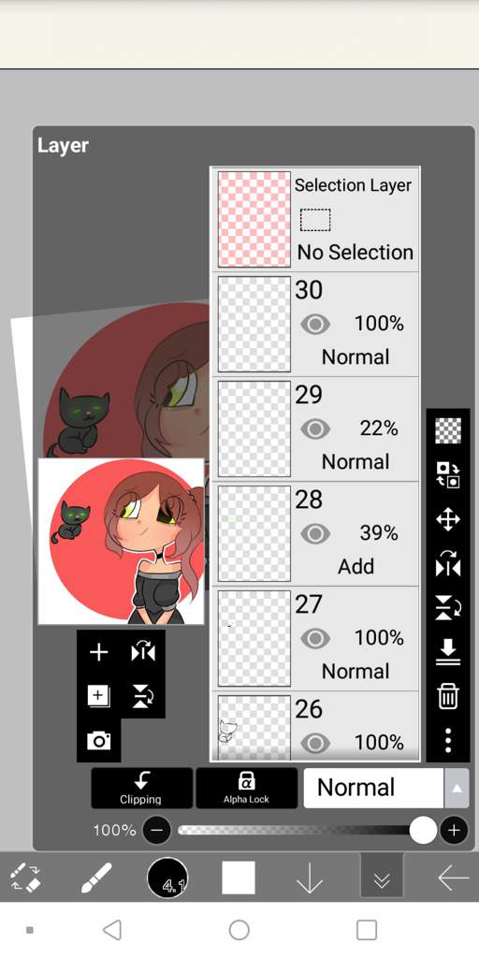Viewport: 479px width, 958px height.
Task: Enable Clipping for the current layer
Action: pos(142,788)
